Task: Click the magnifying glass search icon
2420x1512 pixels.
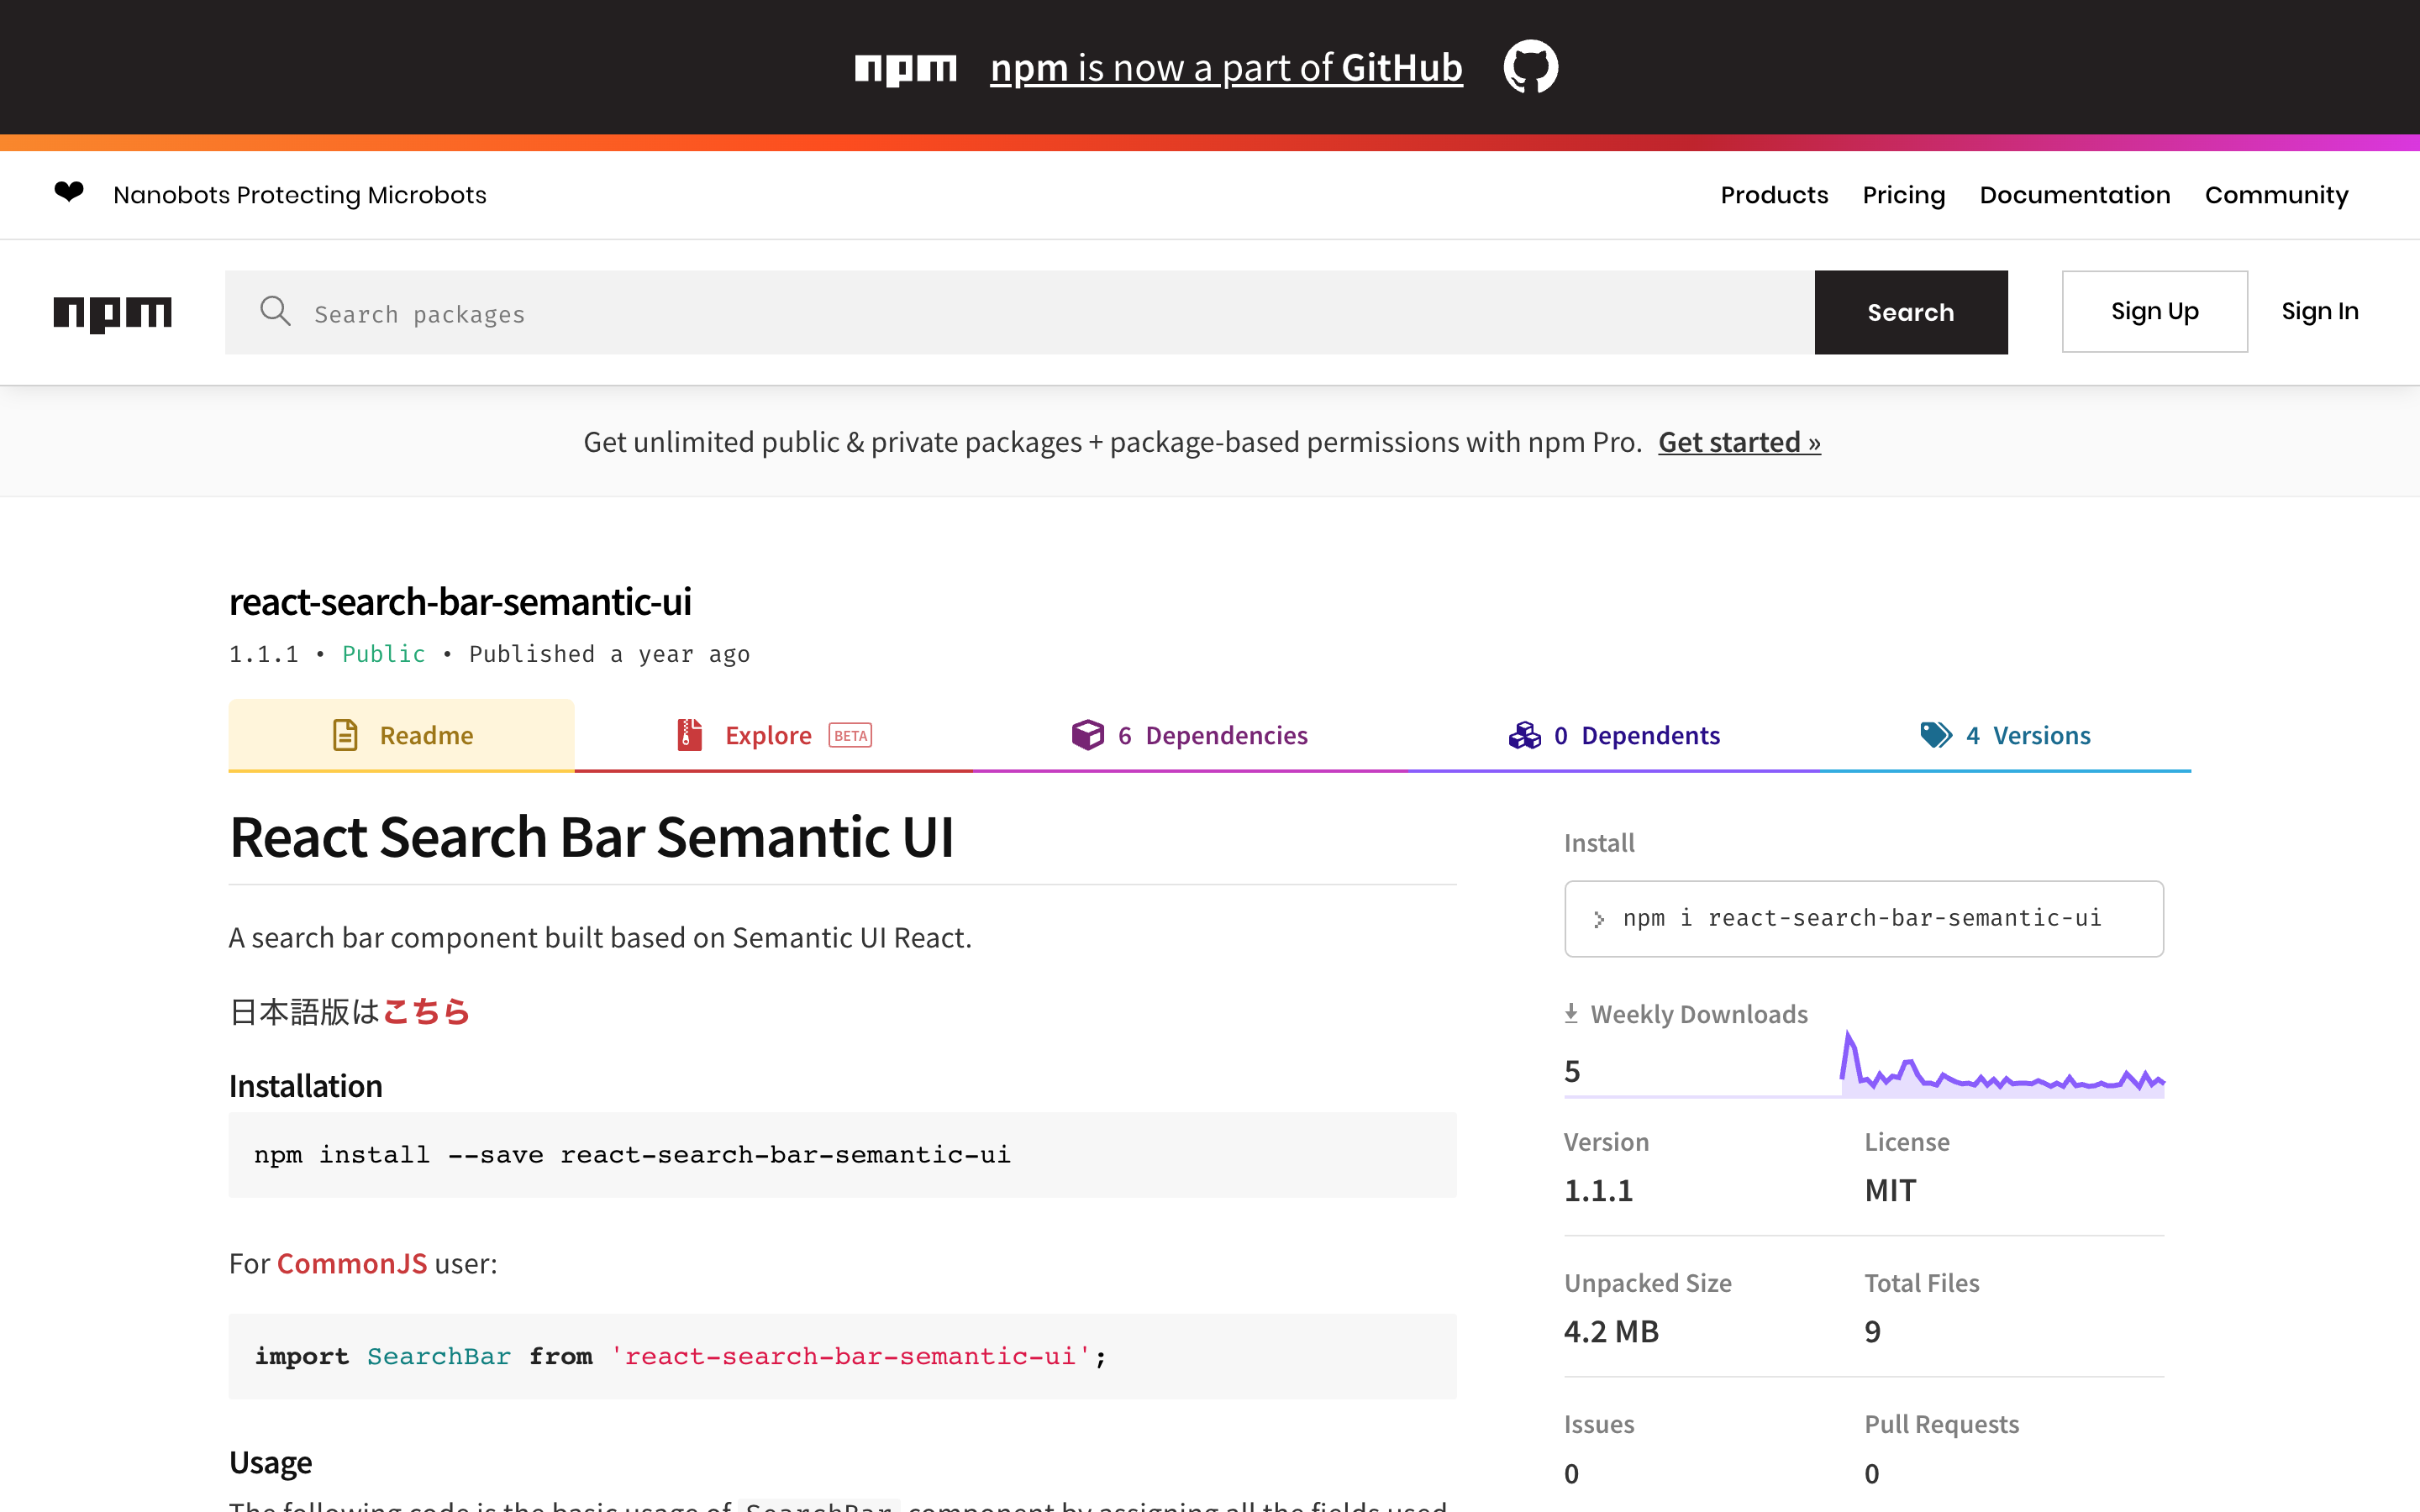Action: 275,311
